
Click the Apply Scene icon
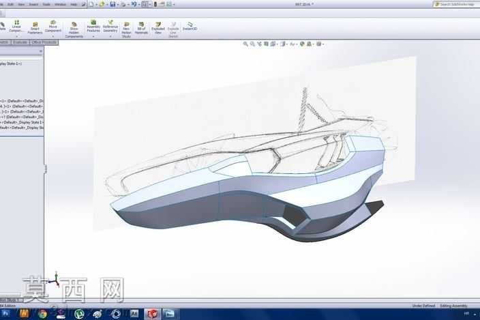[309, 44]
